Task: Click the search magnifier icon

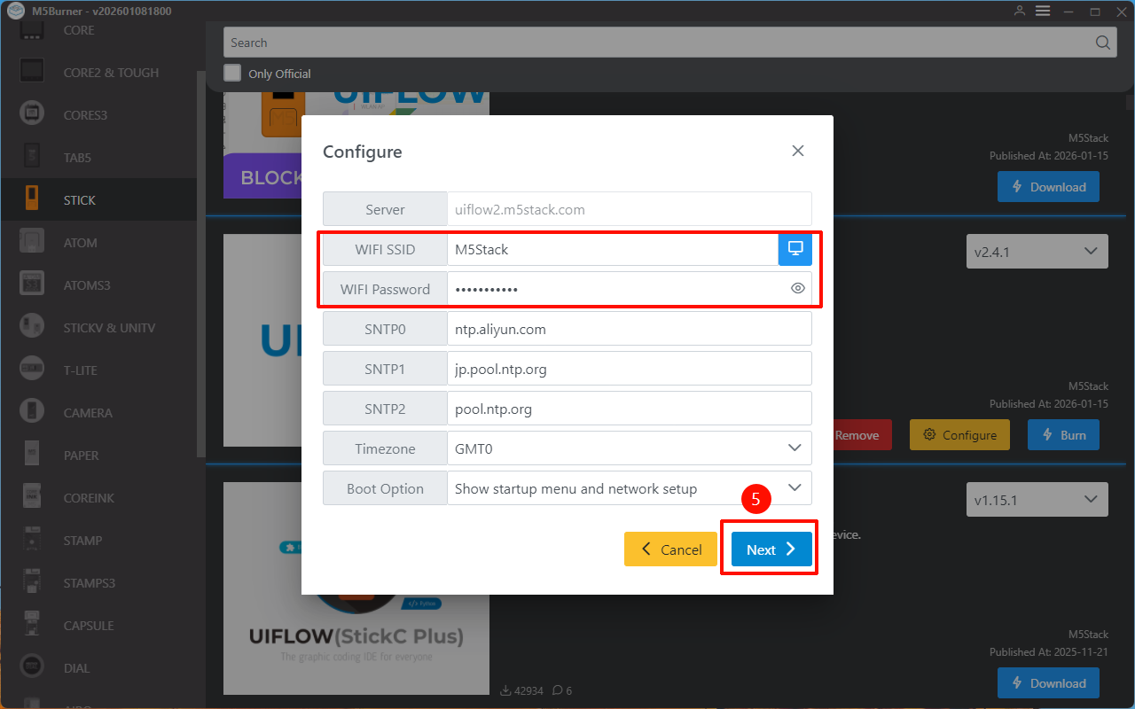Action: pyautogui.click(x=1102, y=43)
